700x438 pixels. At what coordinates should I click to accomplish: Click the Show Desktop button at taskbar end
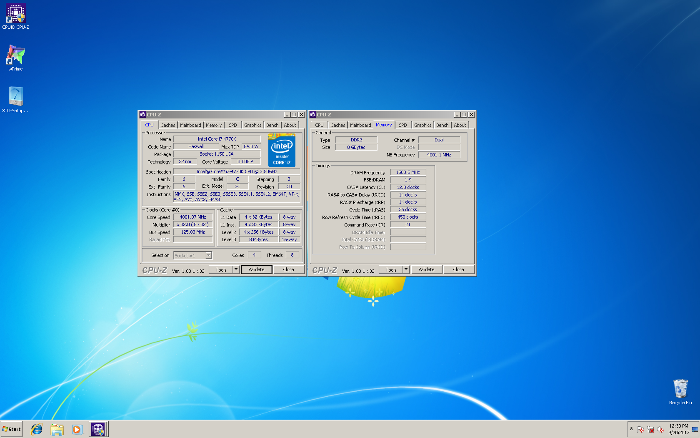coord(695,429)
